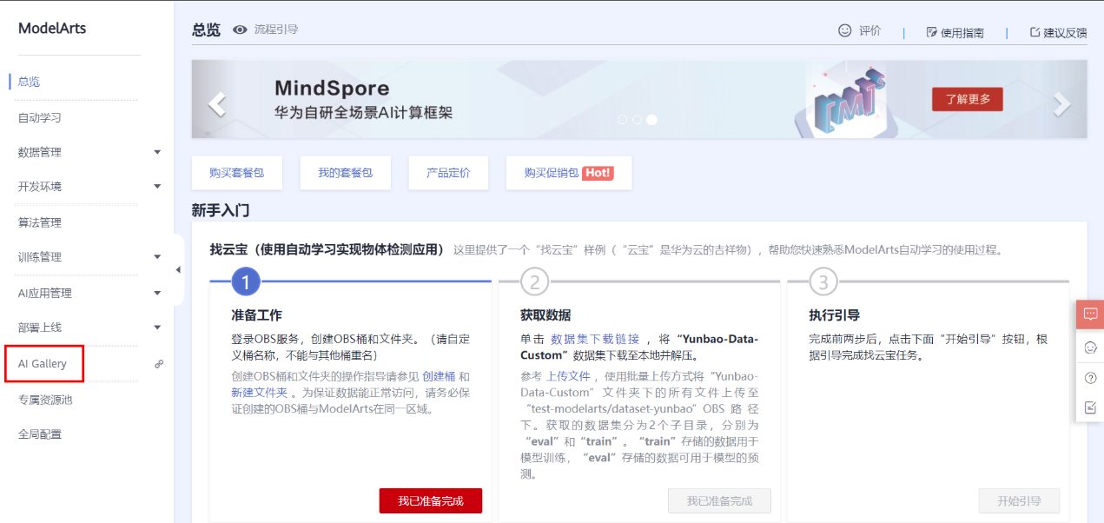Click the 建议反馈 text link
1104x523 pixels.
point(1065,33)
